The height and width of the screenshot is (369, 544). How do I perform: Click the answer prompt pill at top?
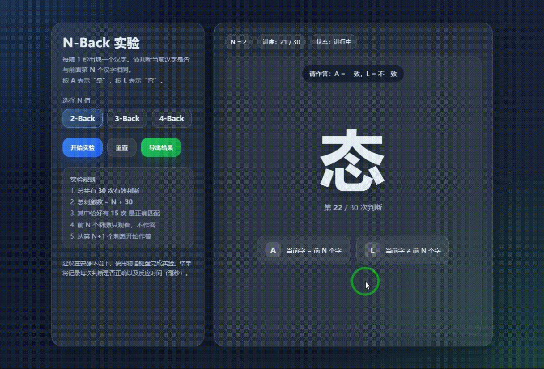click(x=353, y=73)
